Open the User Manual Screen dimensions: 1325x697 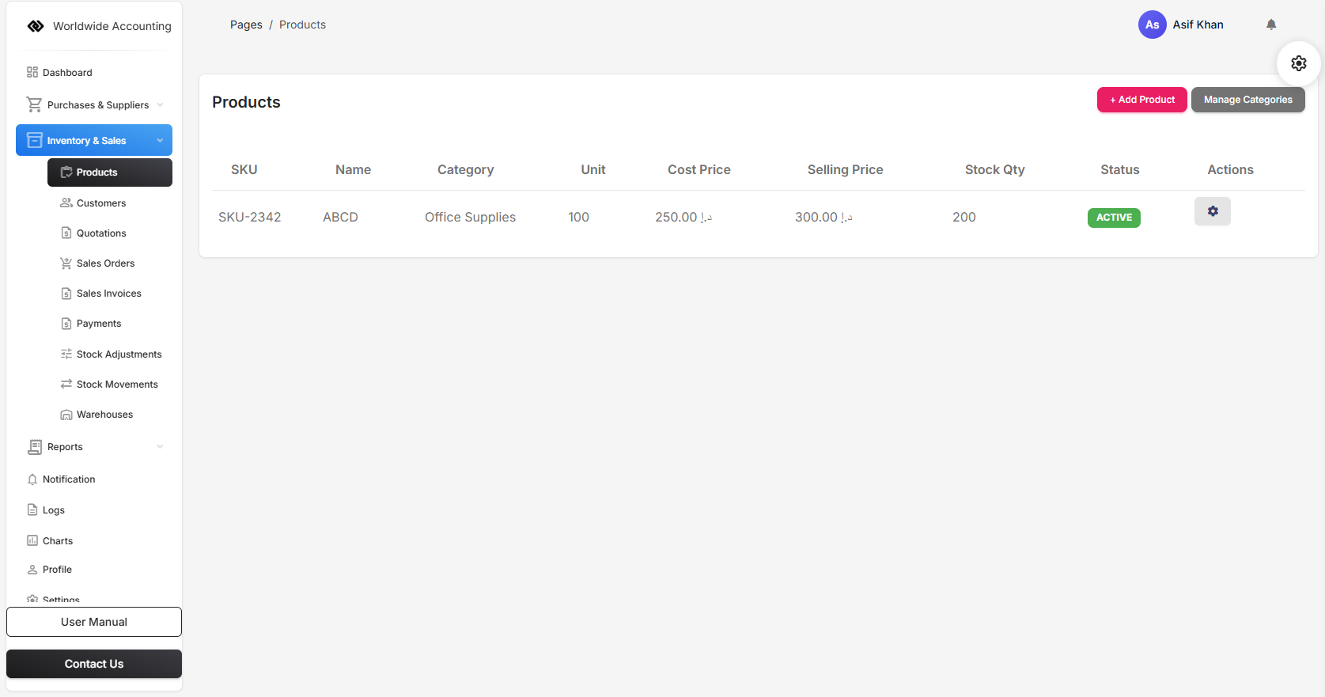(94, 622)
